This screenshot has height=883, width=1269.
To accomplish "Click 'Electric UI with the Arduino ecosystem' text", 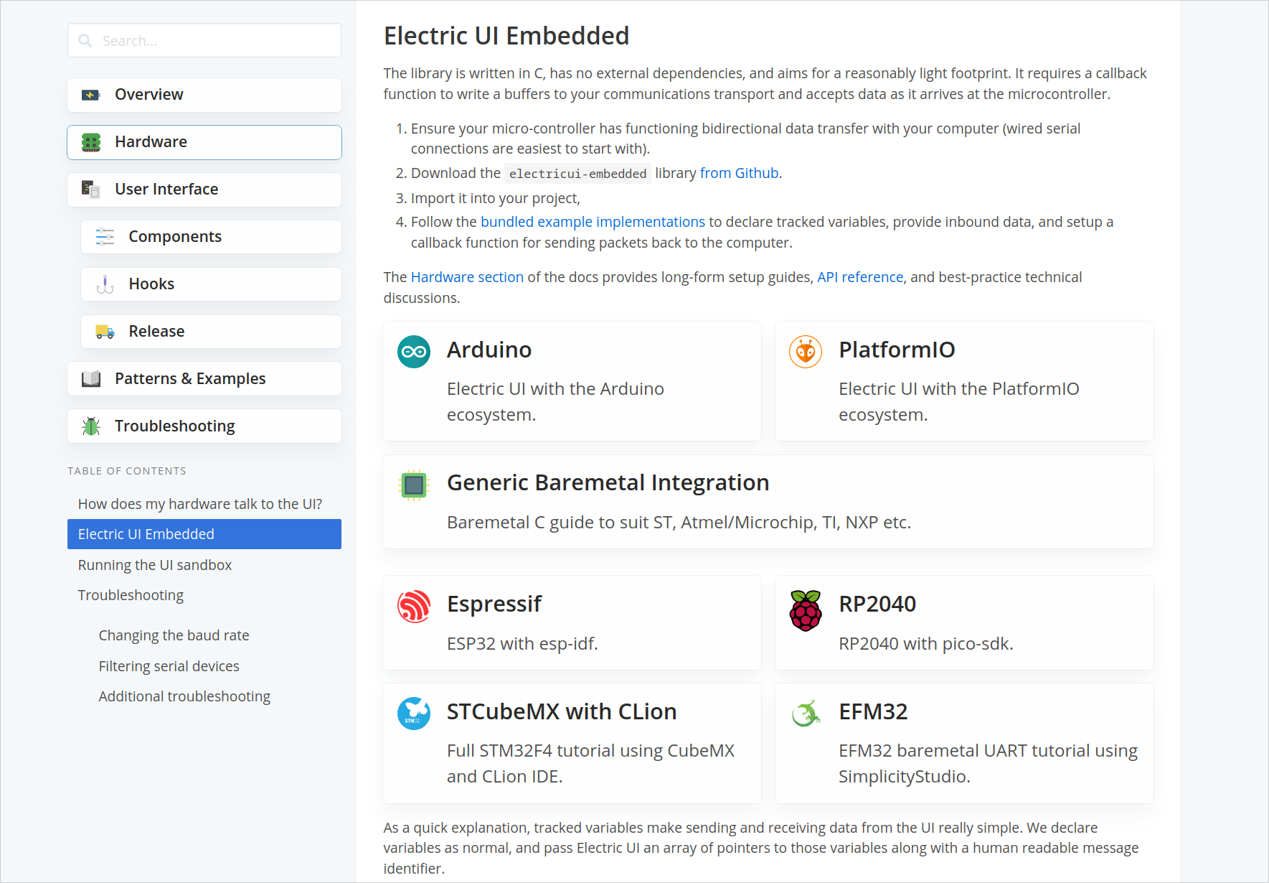I will 555,402.
